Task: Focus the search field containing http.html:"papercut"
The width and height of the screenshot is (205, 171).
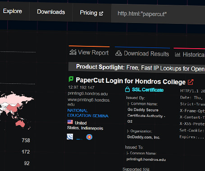Action: (158, 14)
